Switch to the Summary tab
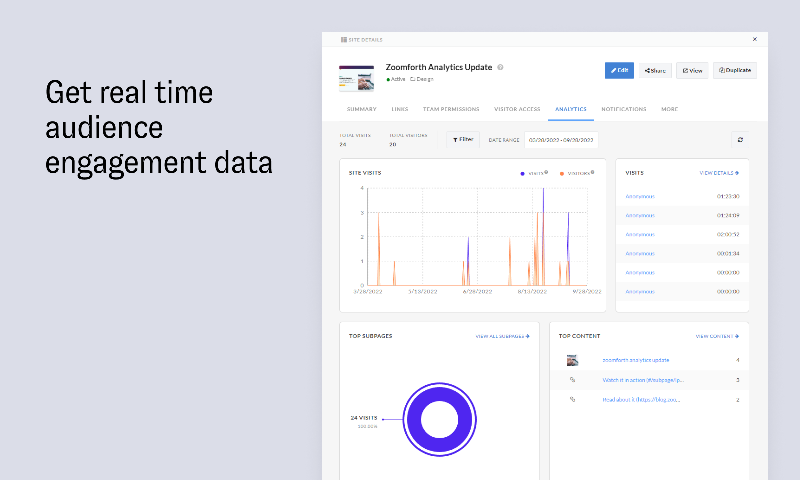Viewport: 800px width, 480px height. coord(362,109)
